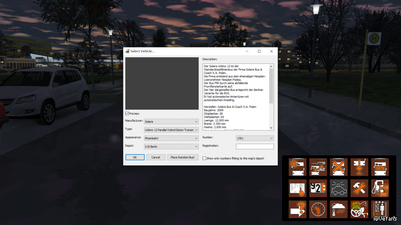Image resolution: width=401 pixels, height=225 pixels.
Task: Click the switch bus icon with double arrow
Action: coord(318,167)
